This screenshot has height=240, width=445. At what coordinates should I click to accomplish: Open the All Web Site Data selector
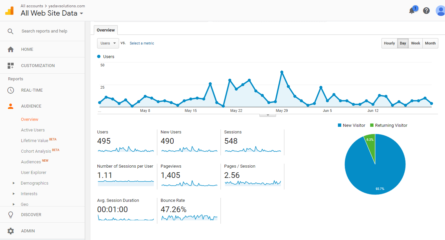coord(52,14)
